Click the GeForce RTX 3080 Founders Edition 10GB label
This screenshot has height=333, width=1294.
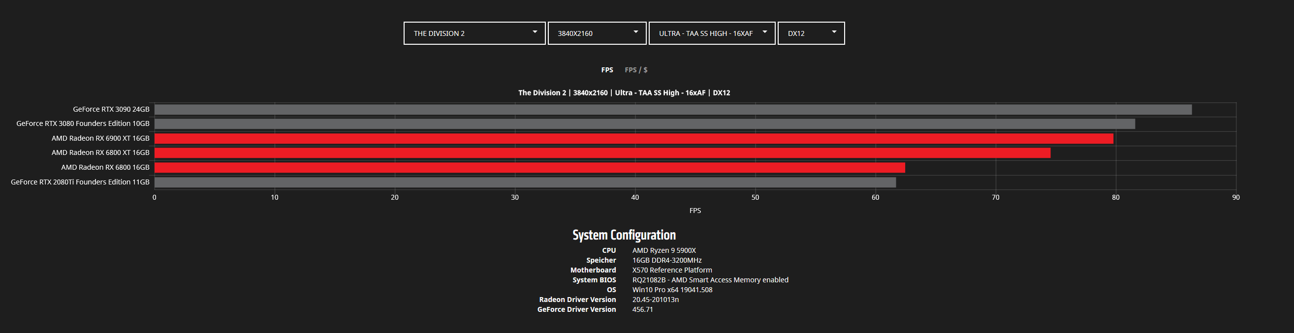(83, 123)
